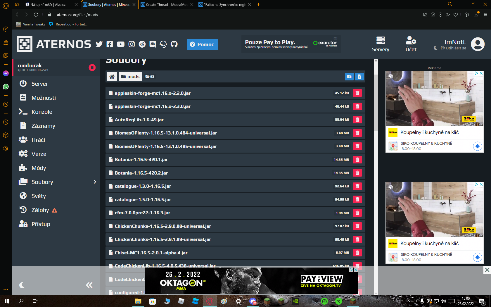Reload the browser page
The height and width of the screenshot is (307, 491).
point(36,15)
